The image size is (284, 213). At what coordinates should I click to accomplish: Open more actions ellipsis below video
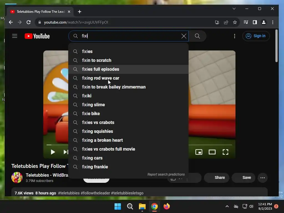click(263, 178)
